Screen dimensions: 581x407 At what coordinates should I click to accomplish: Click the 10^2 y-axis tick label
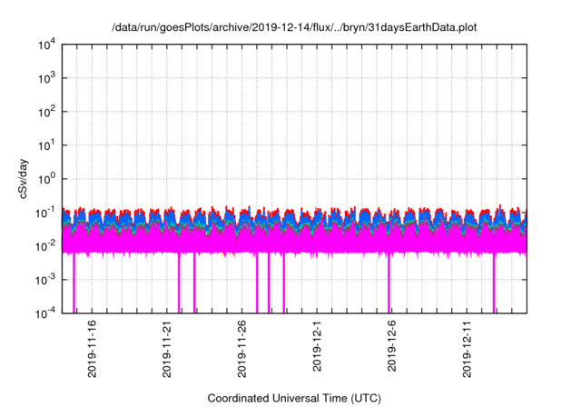click(x=47, y=112)
